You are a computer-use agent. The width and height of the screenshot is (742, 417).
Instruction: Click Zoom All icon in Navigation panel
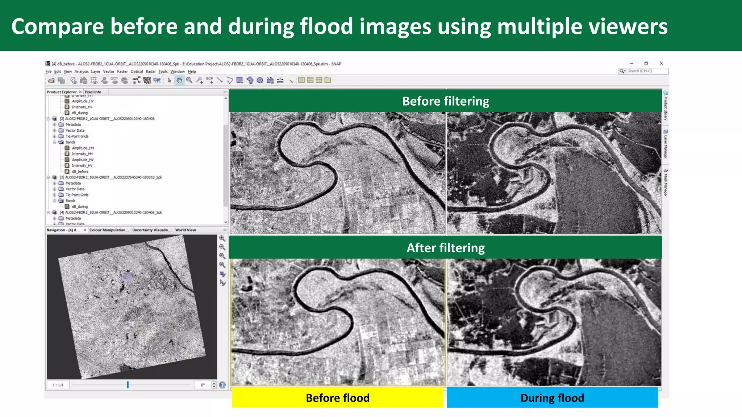(x=222, y=265)
